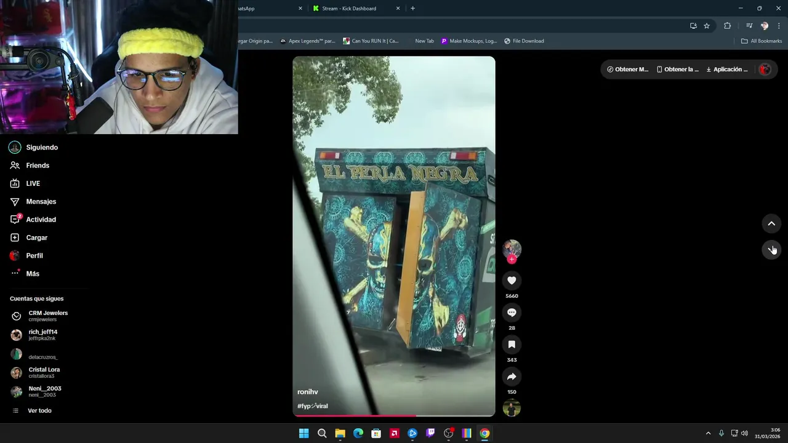This screenshot has width=788, height=443.
Task: Open the File Download bookmark
Action: (524, 41)
